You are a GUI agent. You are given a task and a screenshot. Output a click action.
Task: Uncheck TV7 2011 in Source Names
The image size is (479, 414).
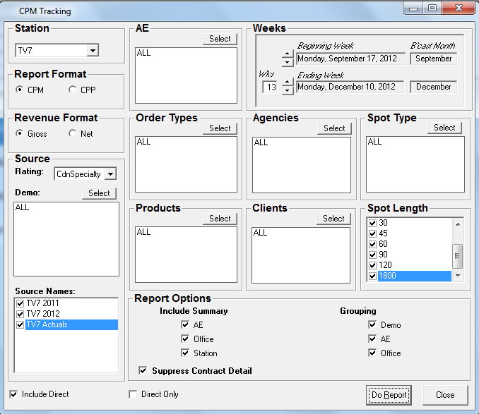[20, 303]
